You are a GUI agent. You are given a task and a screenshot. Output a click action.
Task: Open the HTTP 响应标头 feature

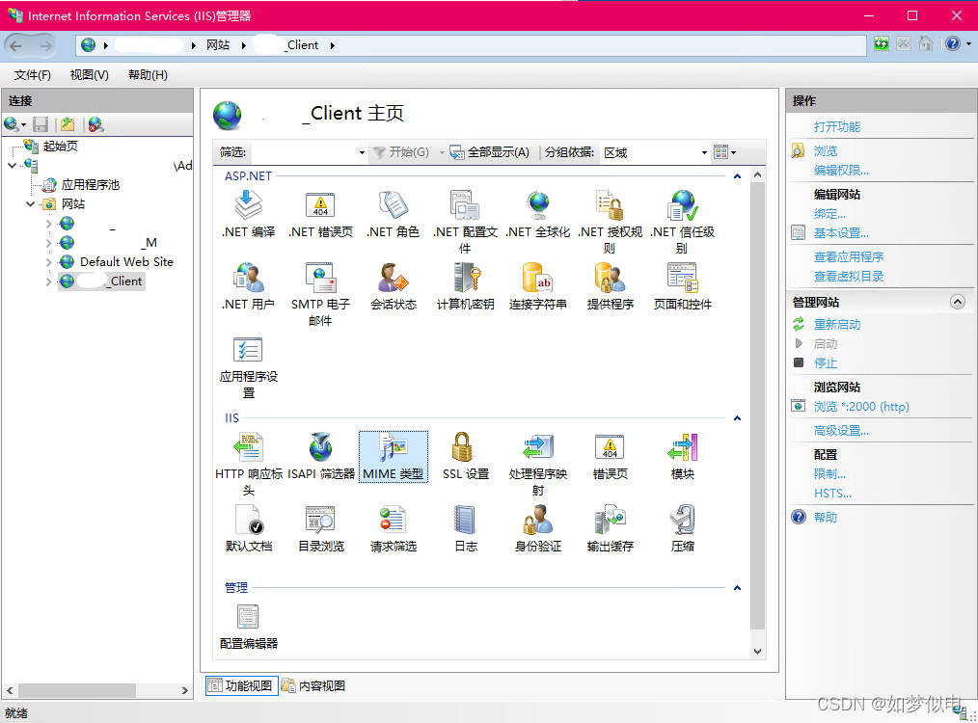tap(248, 464)
